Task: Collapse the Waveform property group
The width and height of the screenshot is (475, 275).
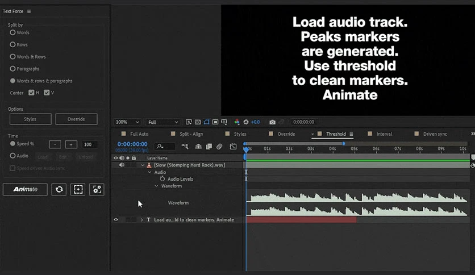Action: (156, 186)
